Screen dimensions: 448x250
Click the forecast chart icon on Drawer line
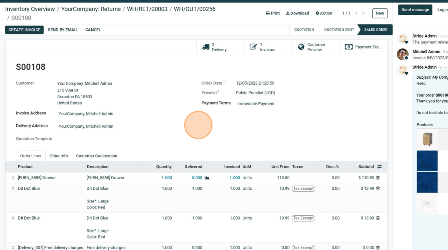207,178
